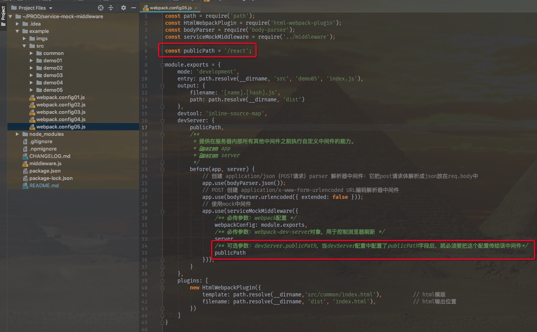Click the package-lock.json file icon
Image resolution: width=537 pixels, height=332 pixels.
pos(25,178)
